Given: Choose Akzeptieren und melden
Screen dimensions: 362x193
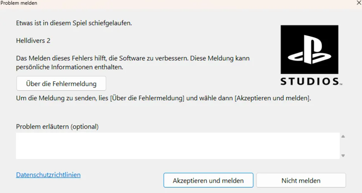Looking at the screenshot, I should coord(208,180).
